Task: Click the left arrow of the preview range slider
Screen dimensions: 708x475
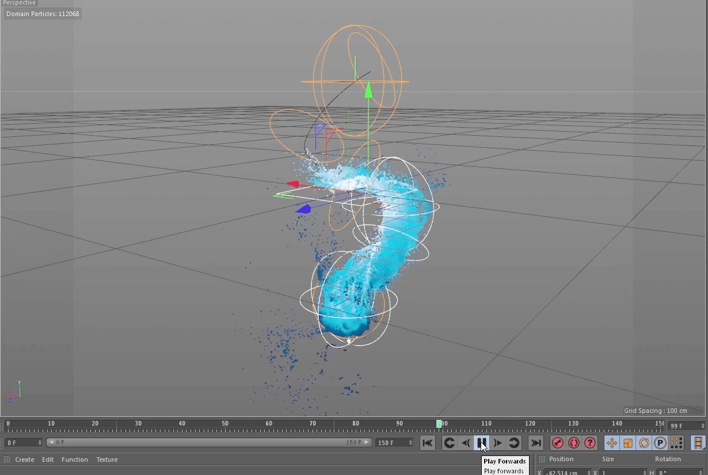Action: click(x=51, y=443)
